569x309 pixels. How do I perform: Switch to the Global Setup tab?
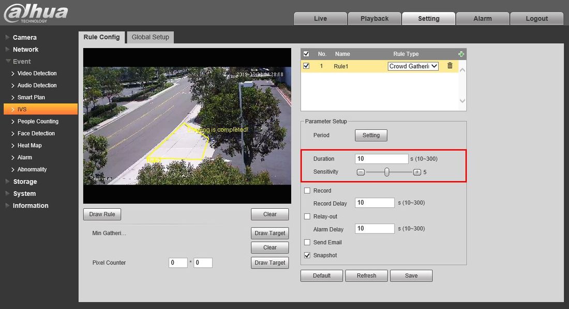(150, 37)
